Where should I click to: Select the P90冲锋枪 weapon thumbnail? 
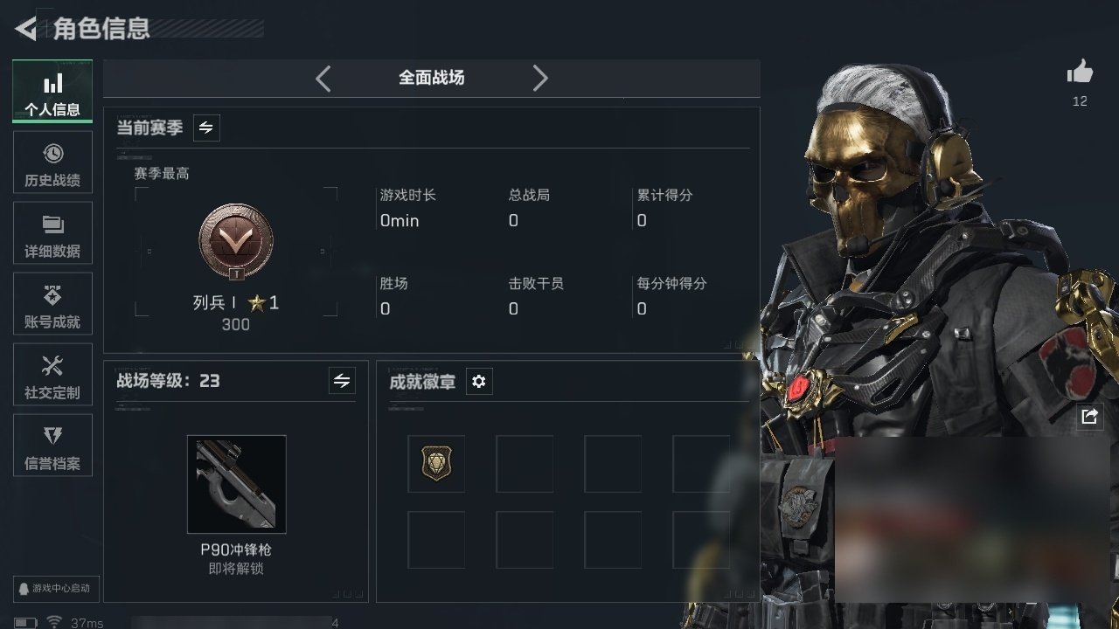click(x=236, y=484)
